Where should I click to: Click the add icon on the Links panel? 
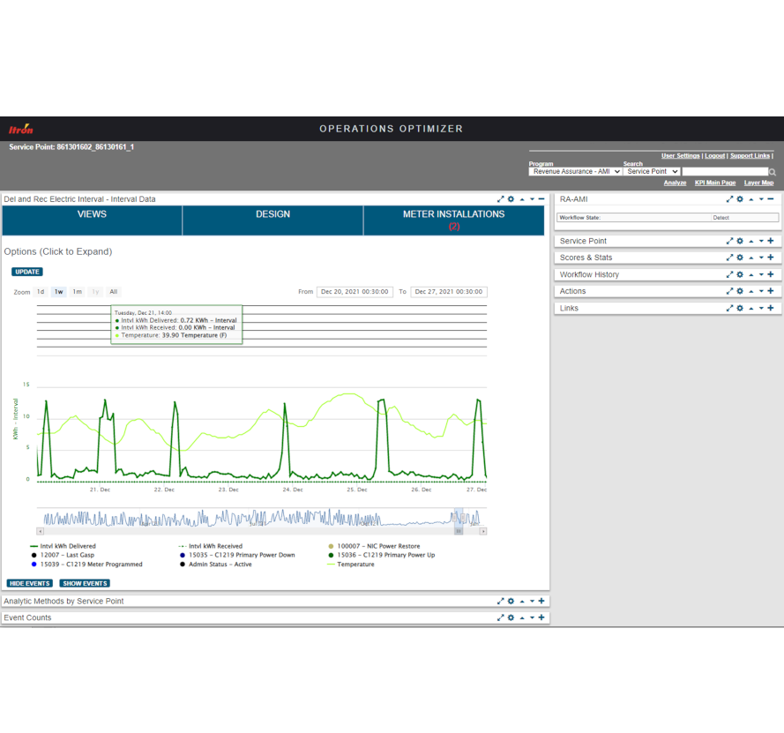(x=771, y=307)
